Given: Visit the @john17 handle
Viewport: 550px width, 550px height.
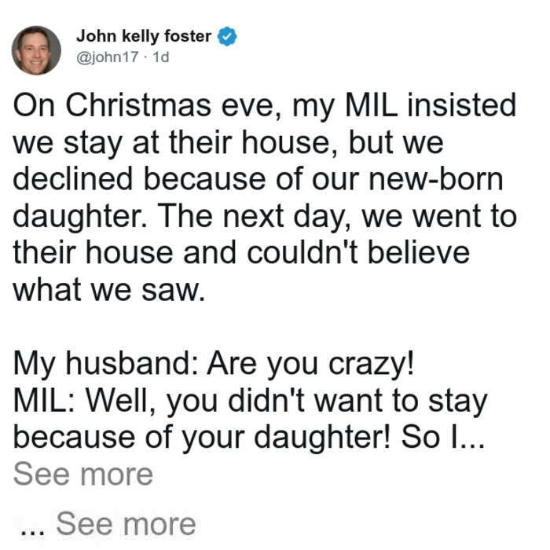Looking at the screenshot, I should pyautogui.click(x=108, y=57).
